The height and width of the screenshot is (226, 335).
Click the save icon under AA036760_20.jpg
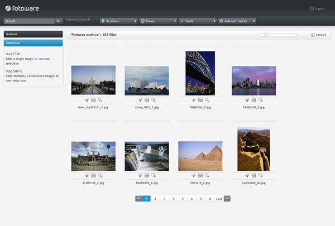(x=254, y=175)
